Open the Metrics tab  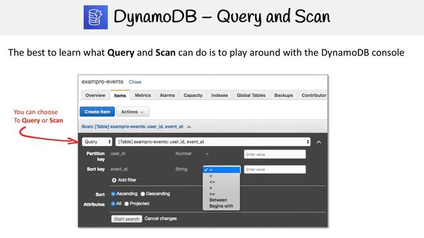pos(143,95)
